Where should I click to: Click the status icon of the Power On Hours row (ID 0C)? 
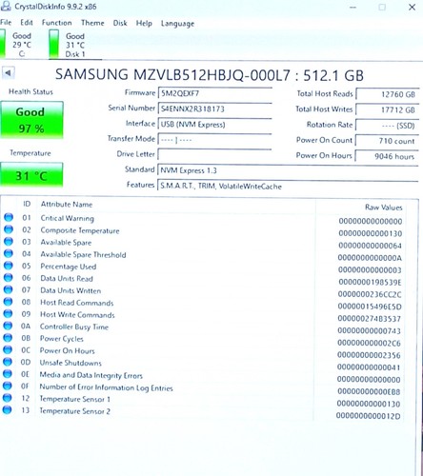8,350
